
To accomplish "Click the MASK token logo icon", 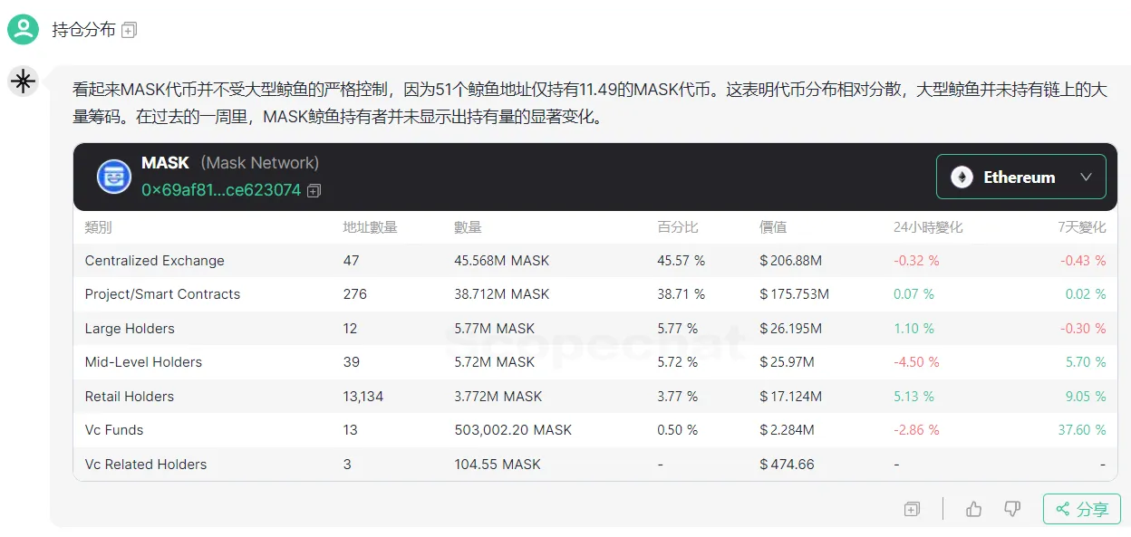I will [x=114, y=177].
